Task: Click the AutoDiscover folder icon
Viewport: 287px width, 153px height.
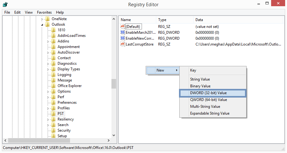Action: tap(53, 52)
